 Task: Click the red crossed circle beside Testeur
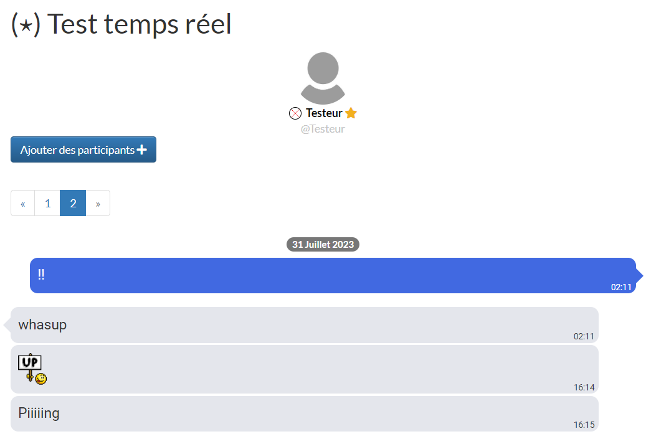coord(295,113)
